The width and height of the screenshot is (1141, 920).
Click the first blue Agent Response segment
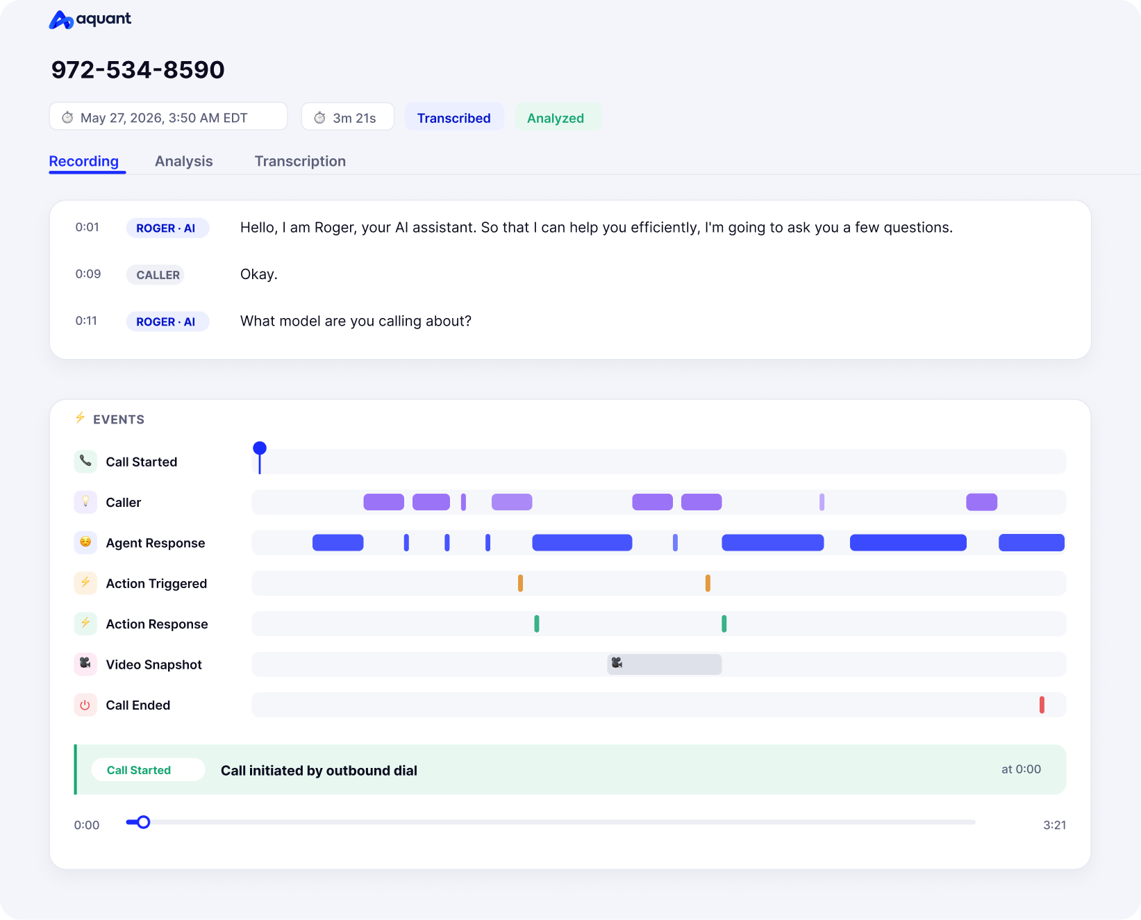coord(338,542)
